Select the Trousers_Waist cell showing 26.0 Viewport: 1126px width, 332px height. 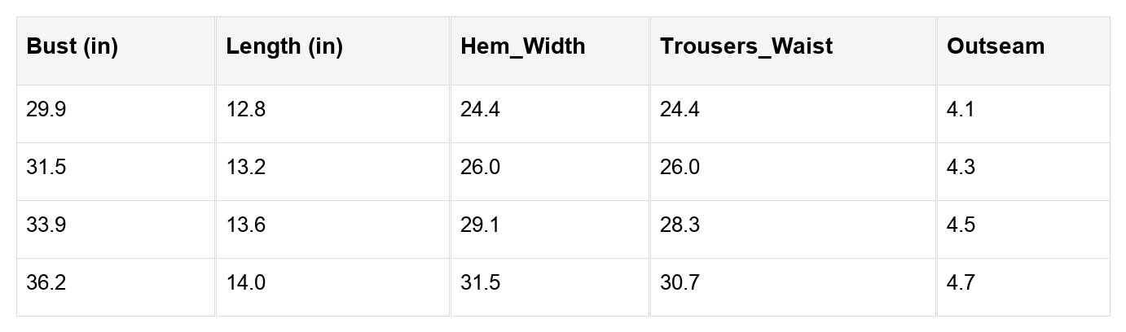coord(680,167)
